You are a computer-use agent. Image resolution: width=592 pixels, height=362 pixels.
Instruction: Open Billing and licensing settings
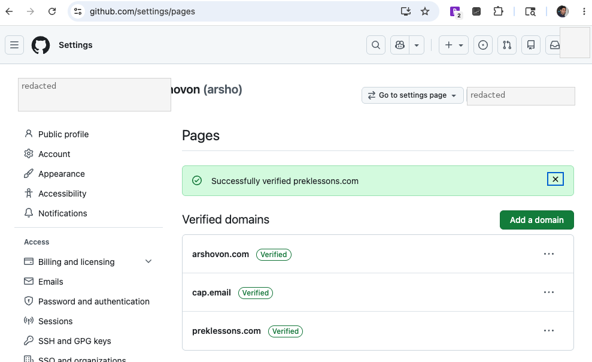76,262
